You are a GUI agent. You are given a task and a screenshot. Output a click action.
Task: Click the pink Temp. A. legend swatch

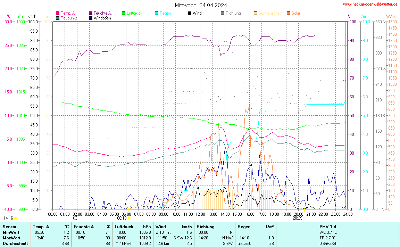point(58,13)
